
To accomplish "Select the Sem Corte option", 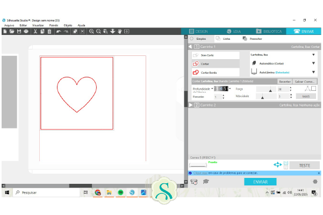I will 216,55.
